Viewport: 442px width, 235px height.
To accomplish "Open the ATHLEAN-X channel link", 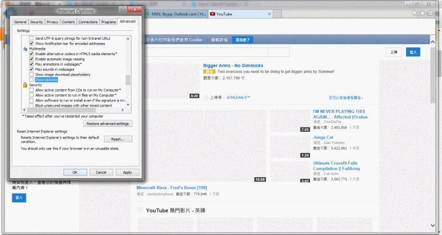I will pos(238,98).
